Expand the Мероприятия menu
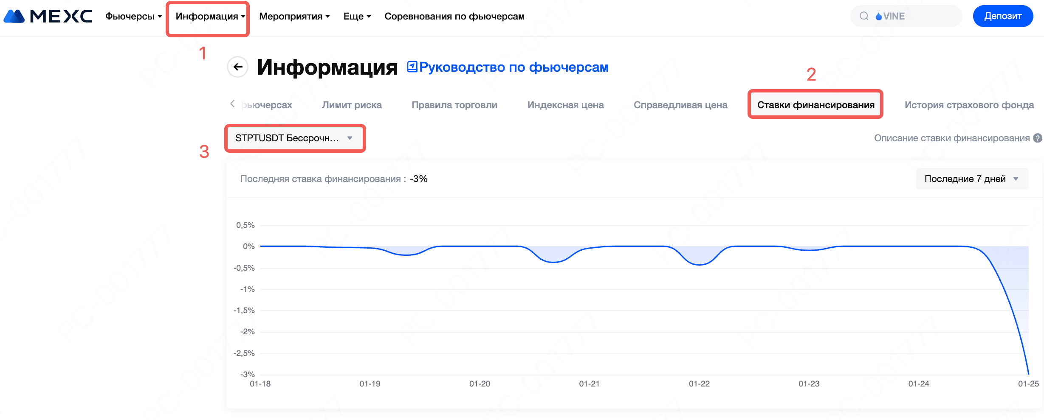 [294, 16]
